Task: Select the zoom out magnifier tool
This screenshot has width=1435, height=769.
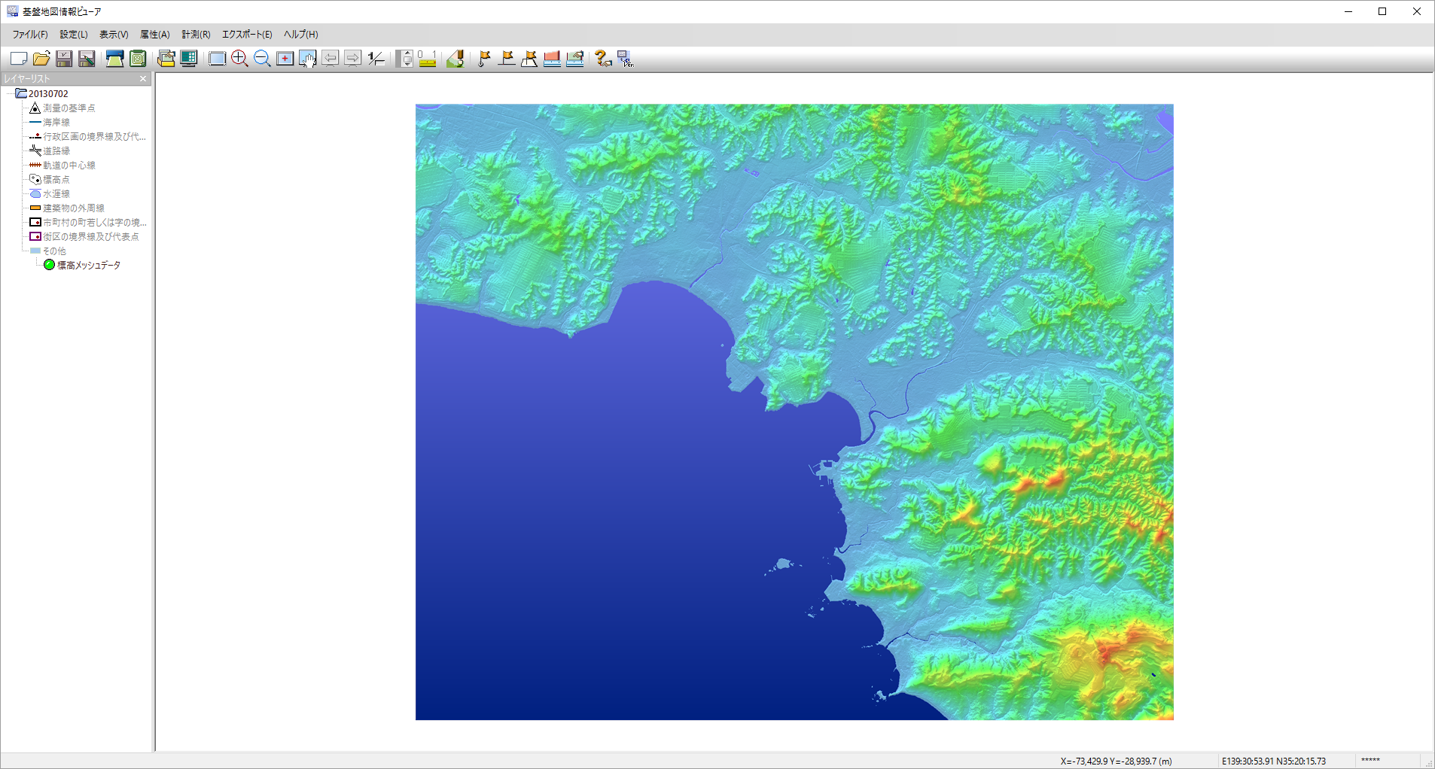Action: pyautogui.click(x=262, y=59)
